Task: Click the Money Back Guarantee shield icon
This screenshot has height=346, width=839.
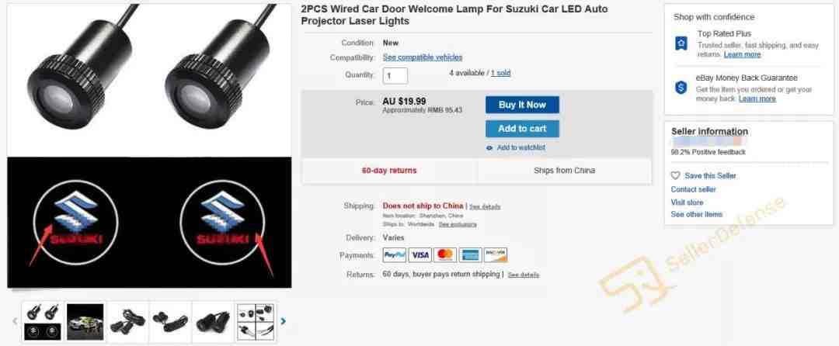Action: (x=681, y=88)
